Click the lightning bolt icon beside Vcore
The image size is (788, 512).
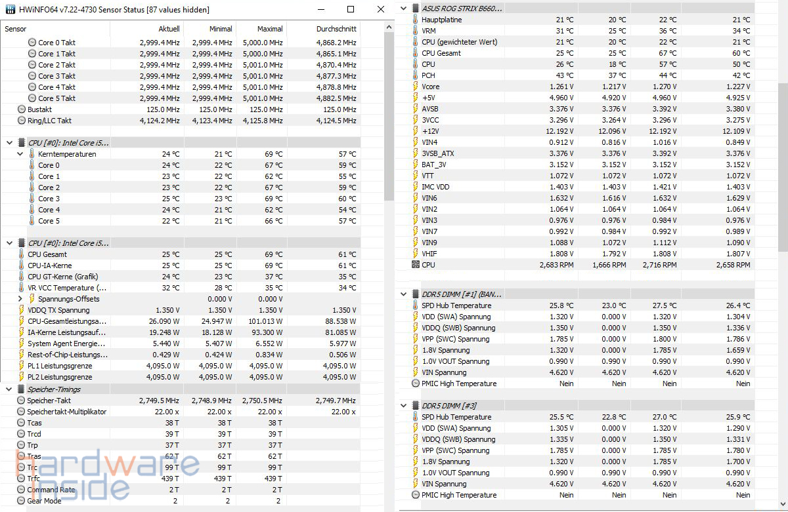click(x=415, y=87)
